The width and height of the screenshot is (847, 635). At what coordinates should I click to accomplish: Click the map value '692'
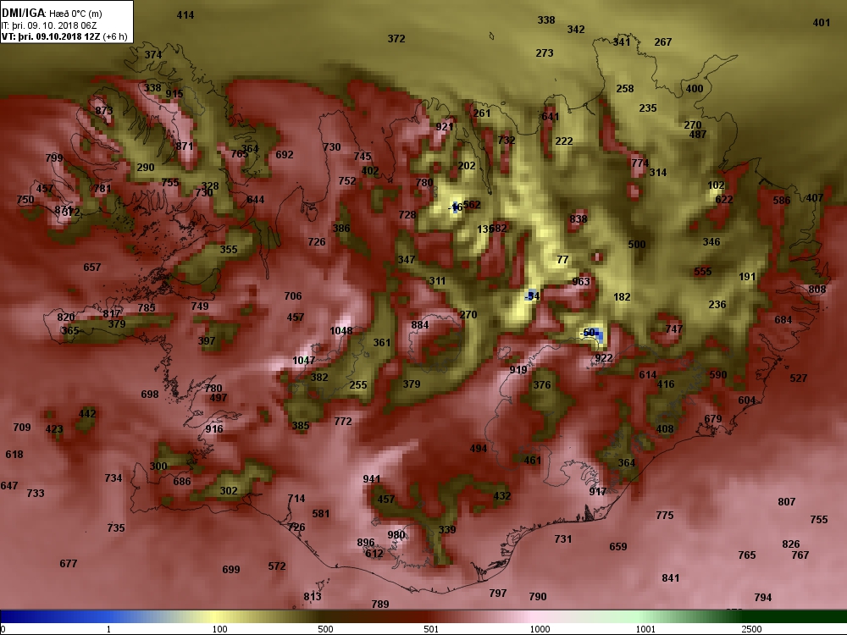(x=284, y=155)
